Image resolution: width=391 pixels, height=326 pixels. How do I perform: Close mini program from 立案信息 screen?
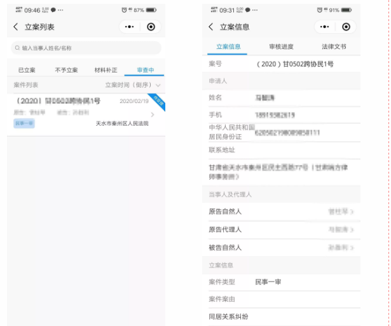click(346, 27)
